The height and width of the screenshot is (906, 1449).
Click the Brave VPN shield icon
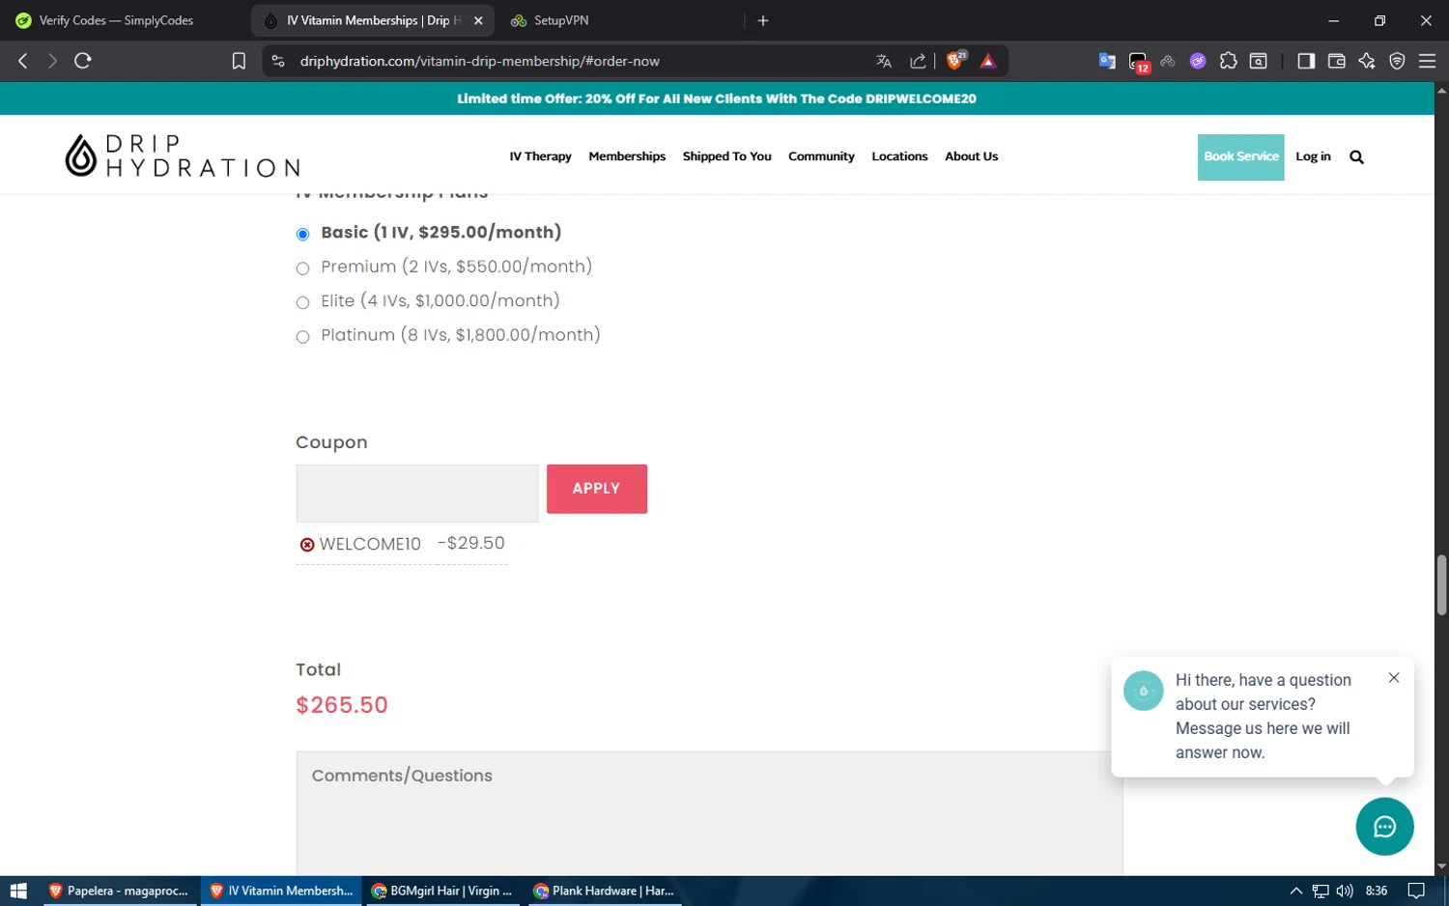click(1397, 61)
